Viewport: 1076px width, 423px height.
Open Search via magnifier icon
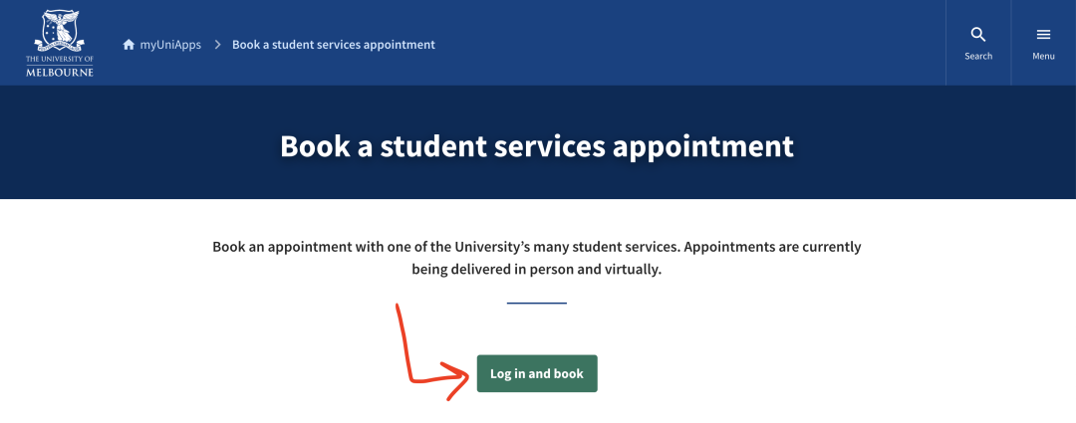978,35
